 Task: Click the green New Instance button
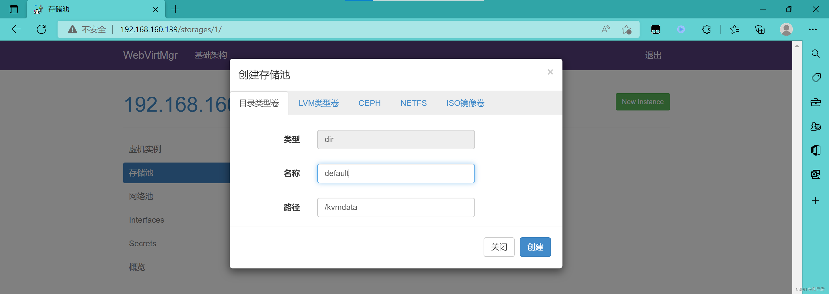pyautogui.click(x=642, y=102)
